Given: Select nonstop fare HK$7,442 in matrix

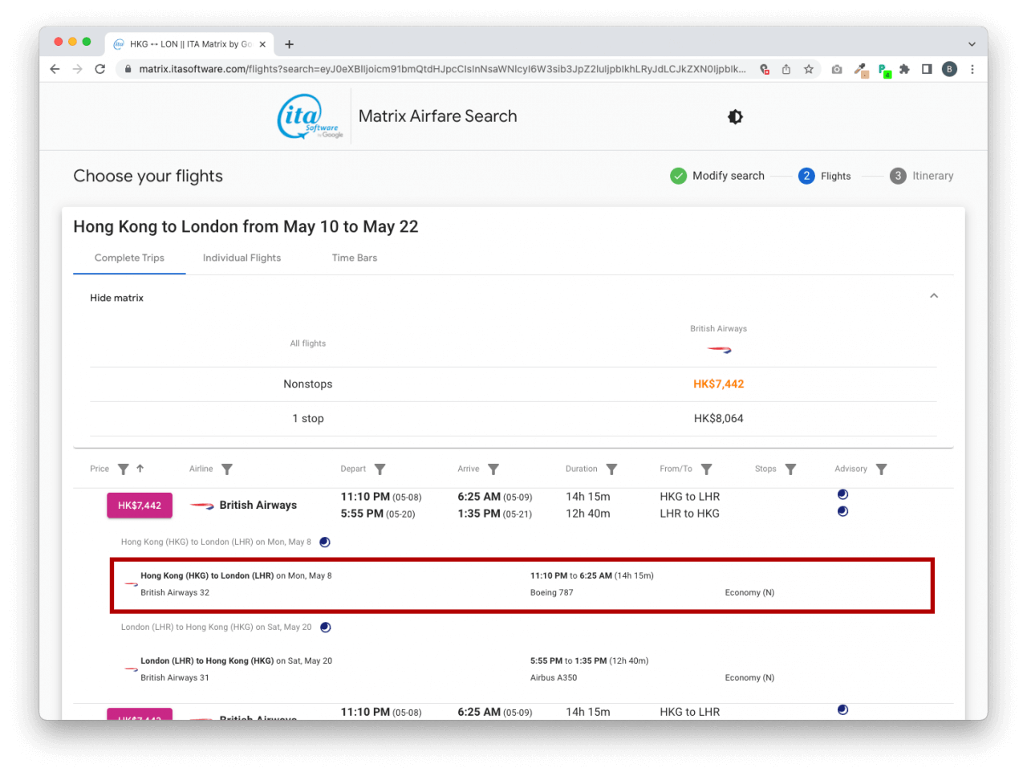Looking at the screenshot, I should pos(719,384).
